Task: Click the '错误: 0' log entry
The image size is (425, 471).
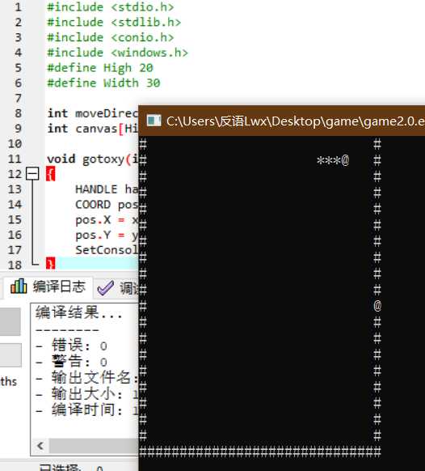Action: click(x=71, y=345)
